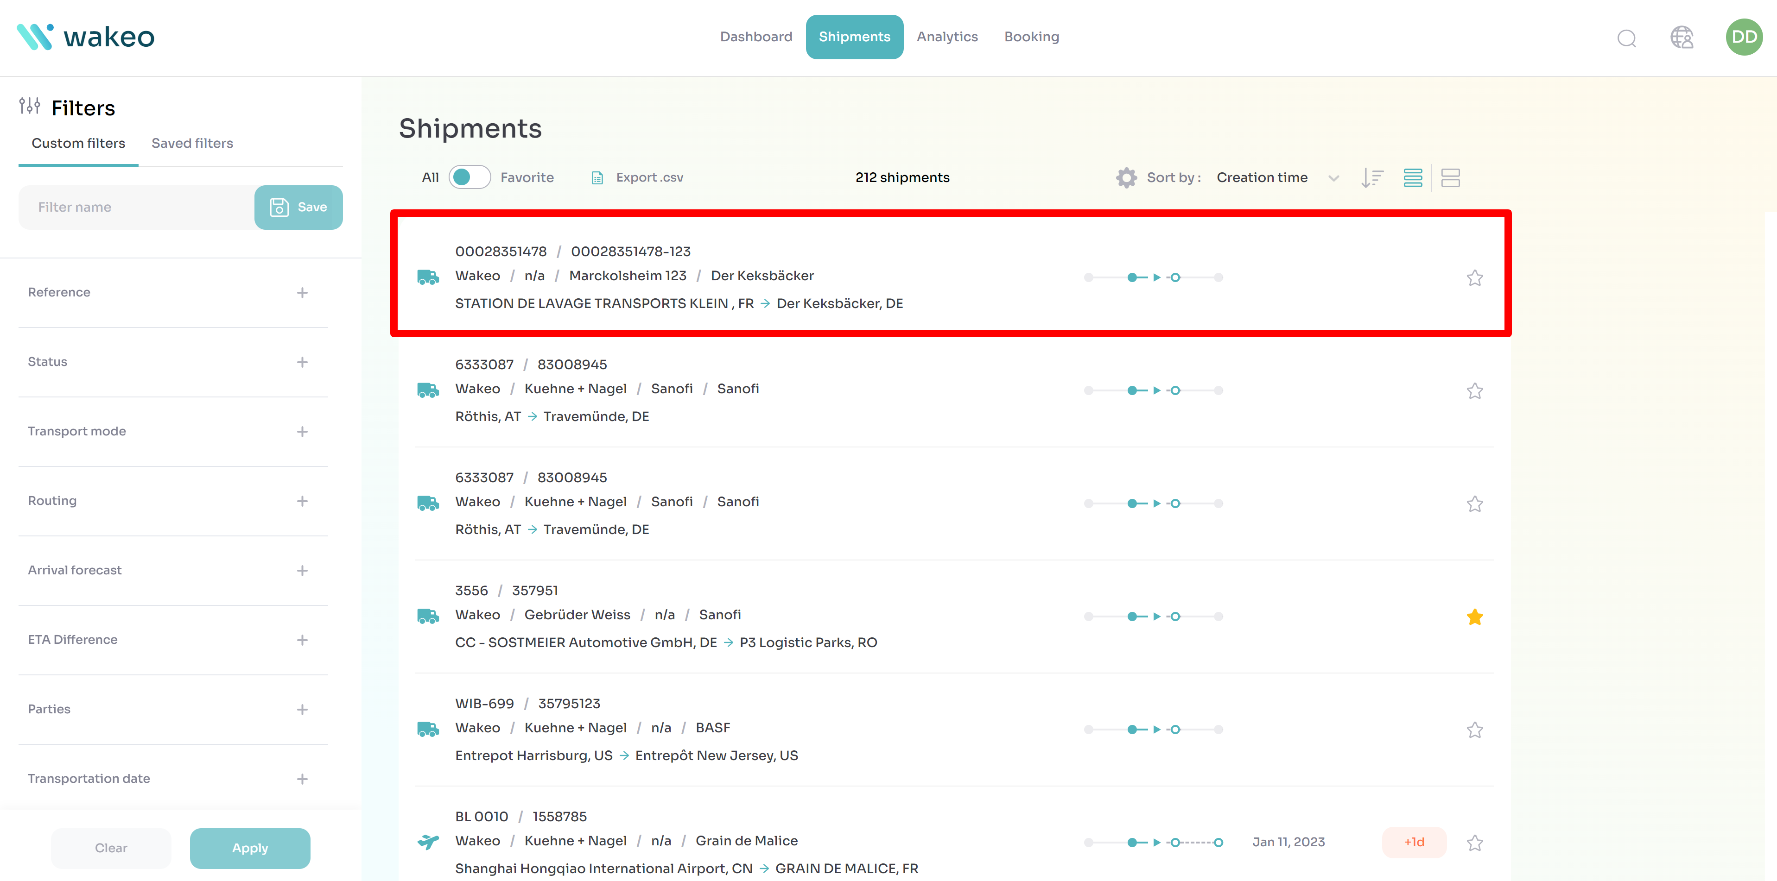Expand the Transport mode filter
The height and width of the screenshot is (881, 1777).
point(302,432)
